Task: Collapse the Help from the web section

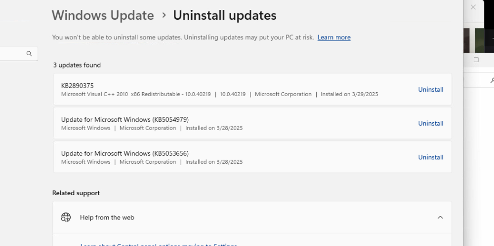Action: pos(440,217)
